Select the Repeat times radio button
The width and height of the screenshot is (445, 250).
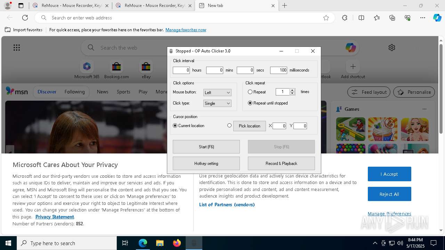click(250, 92)
